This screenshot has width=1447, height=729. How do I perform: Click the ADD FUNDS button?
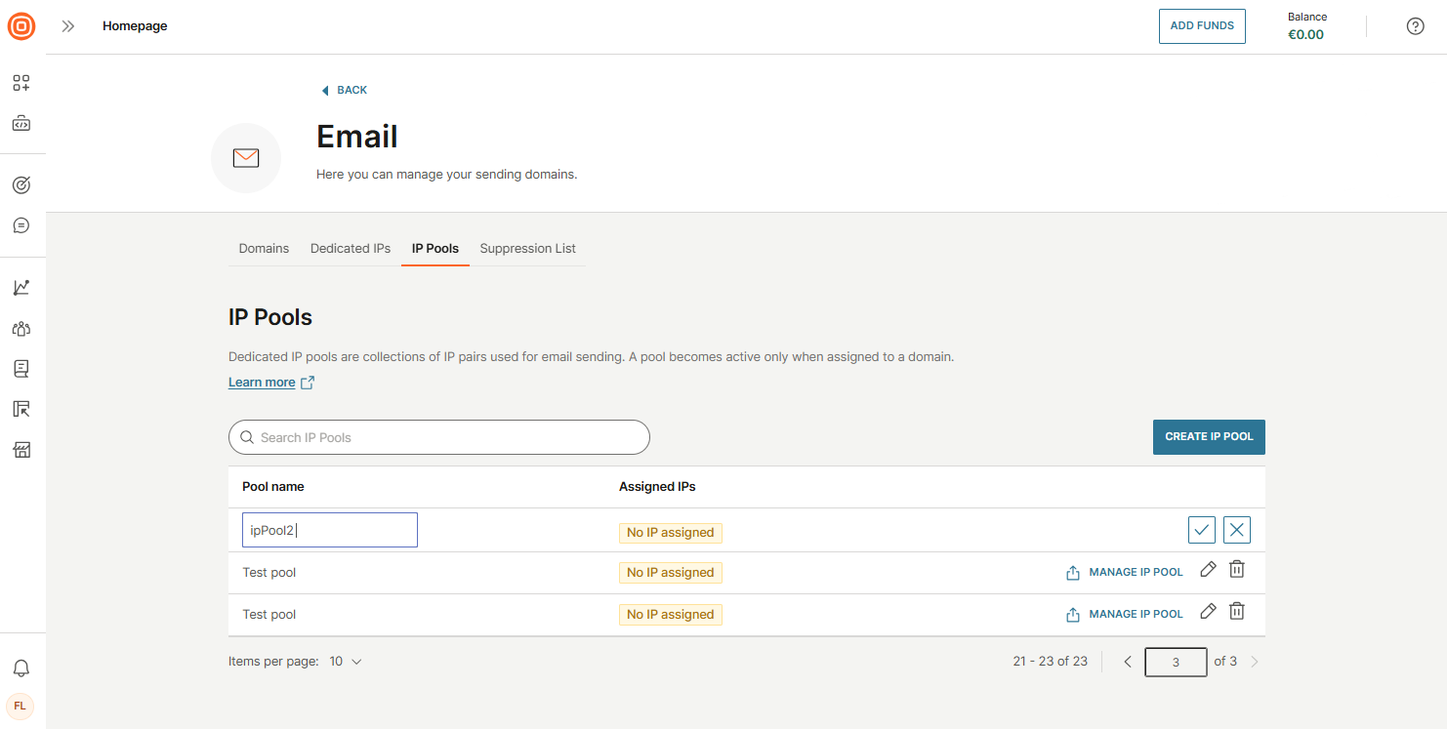1202,26
